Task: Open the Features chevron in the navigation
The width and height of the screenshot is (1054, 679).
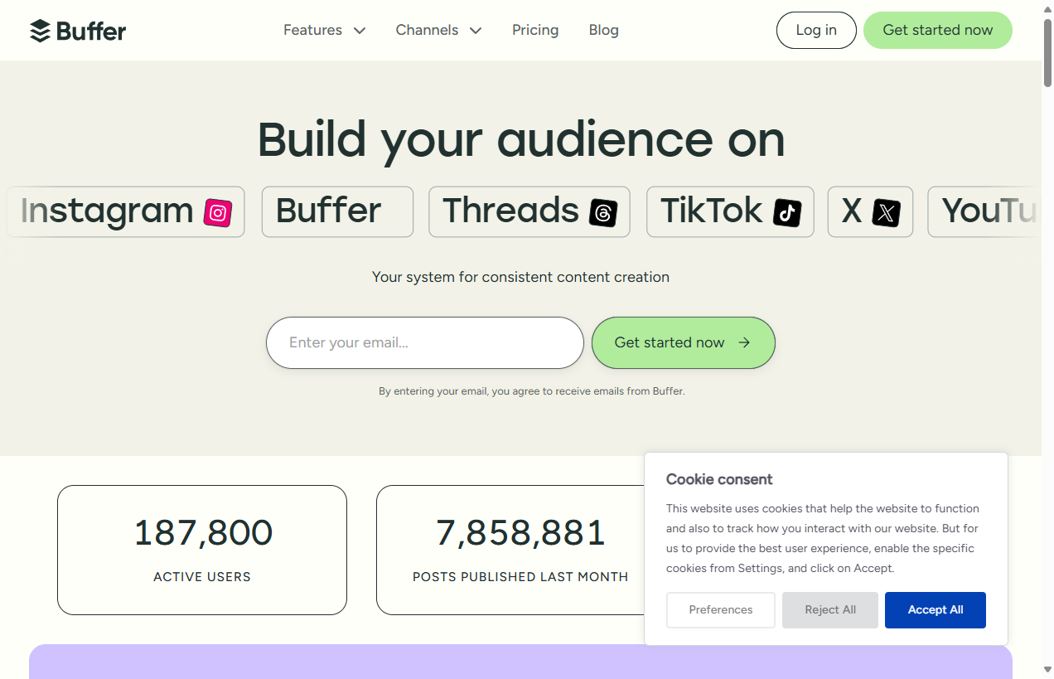Action: pos(359,30)
